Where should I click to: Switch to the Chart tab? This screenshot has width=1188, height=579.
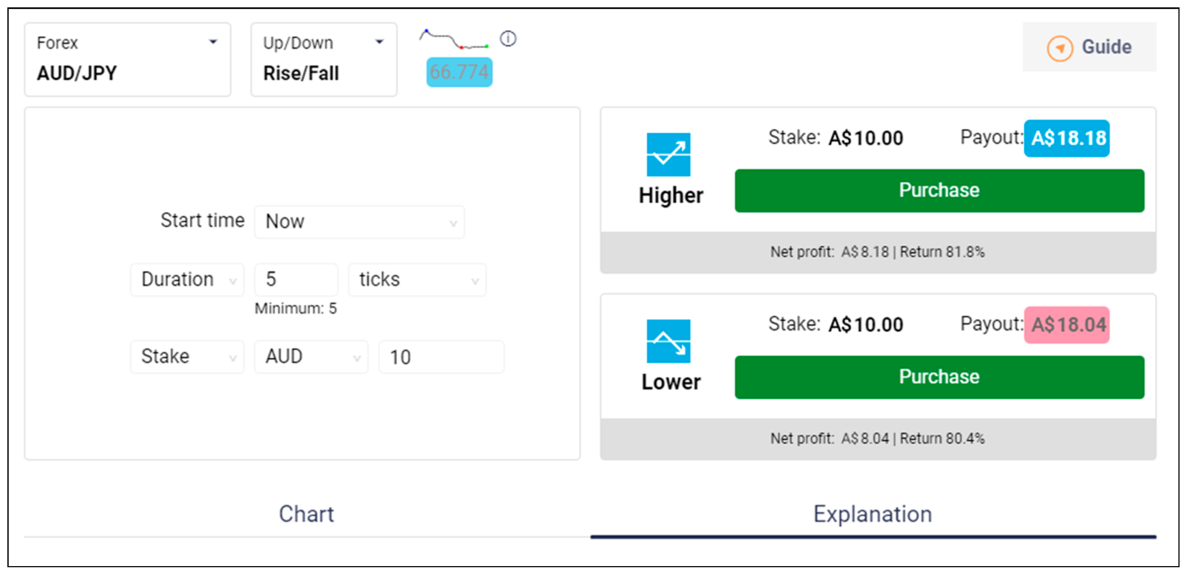306,514
